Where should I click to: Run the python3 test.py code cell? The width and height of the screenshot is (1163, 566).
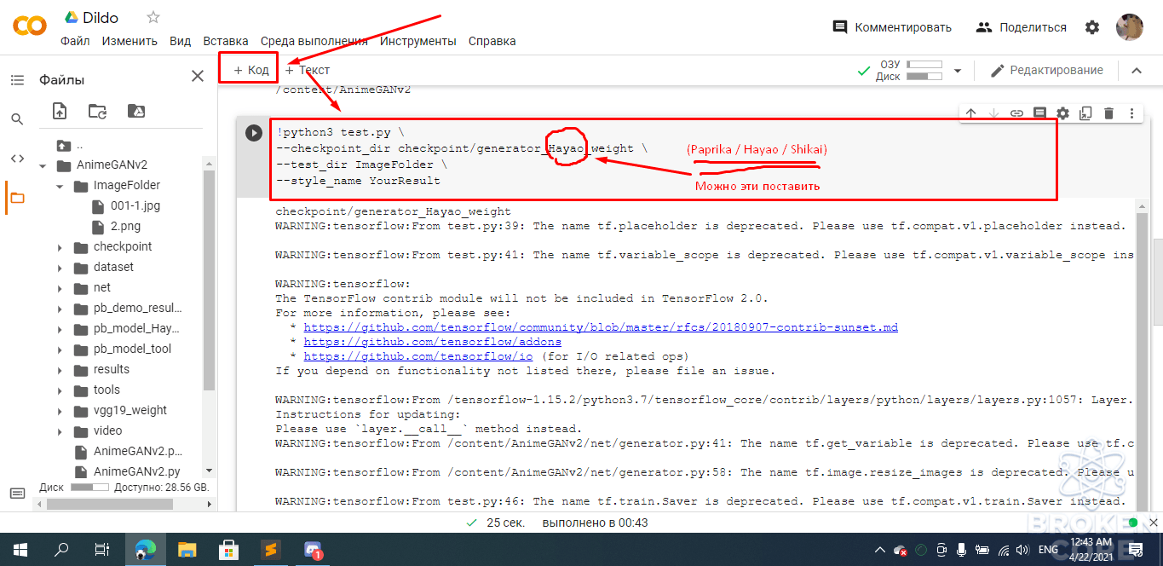(x=254, y=133)
